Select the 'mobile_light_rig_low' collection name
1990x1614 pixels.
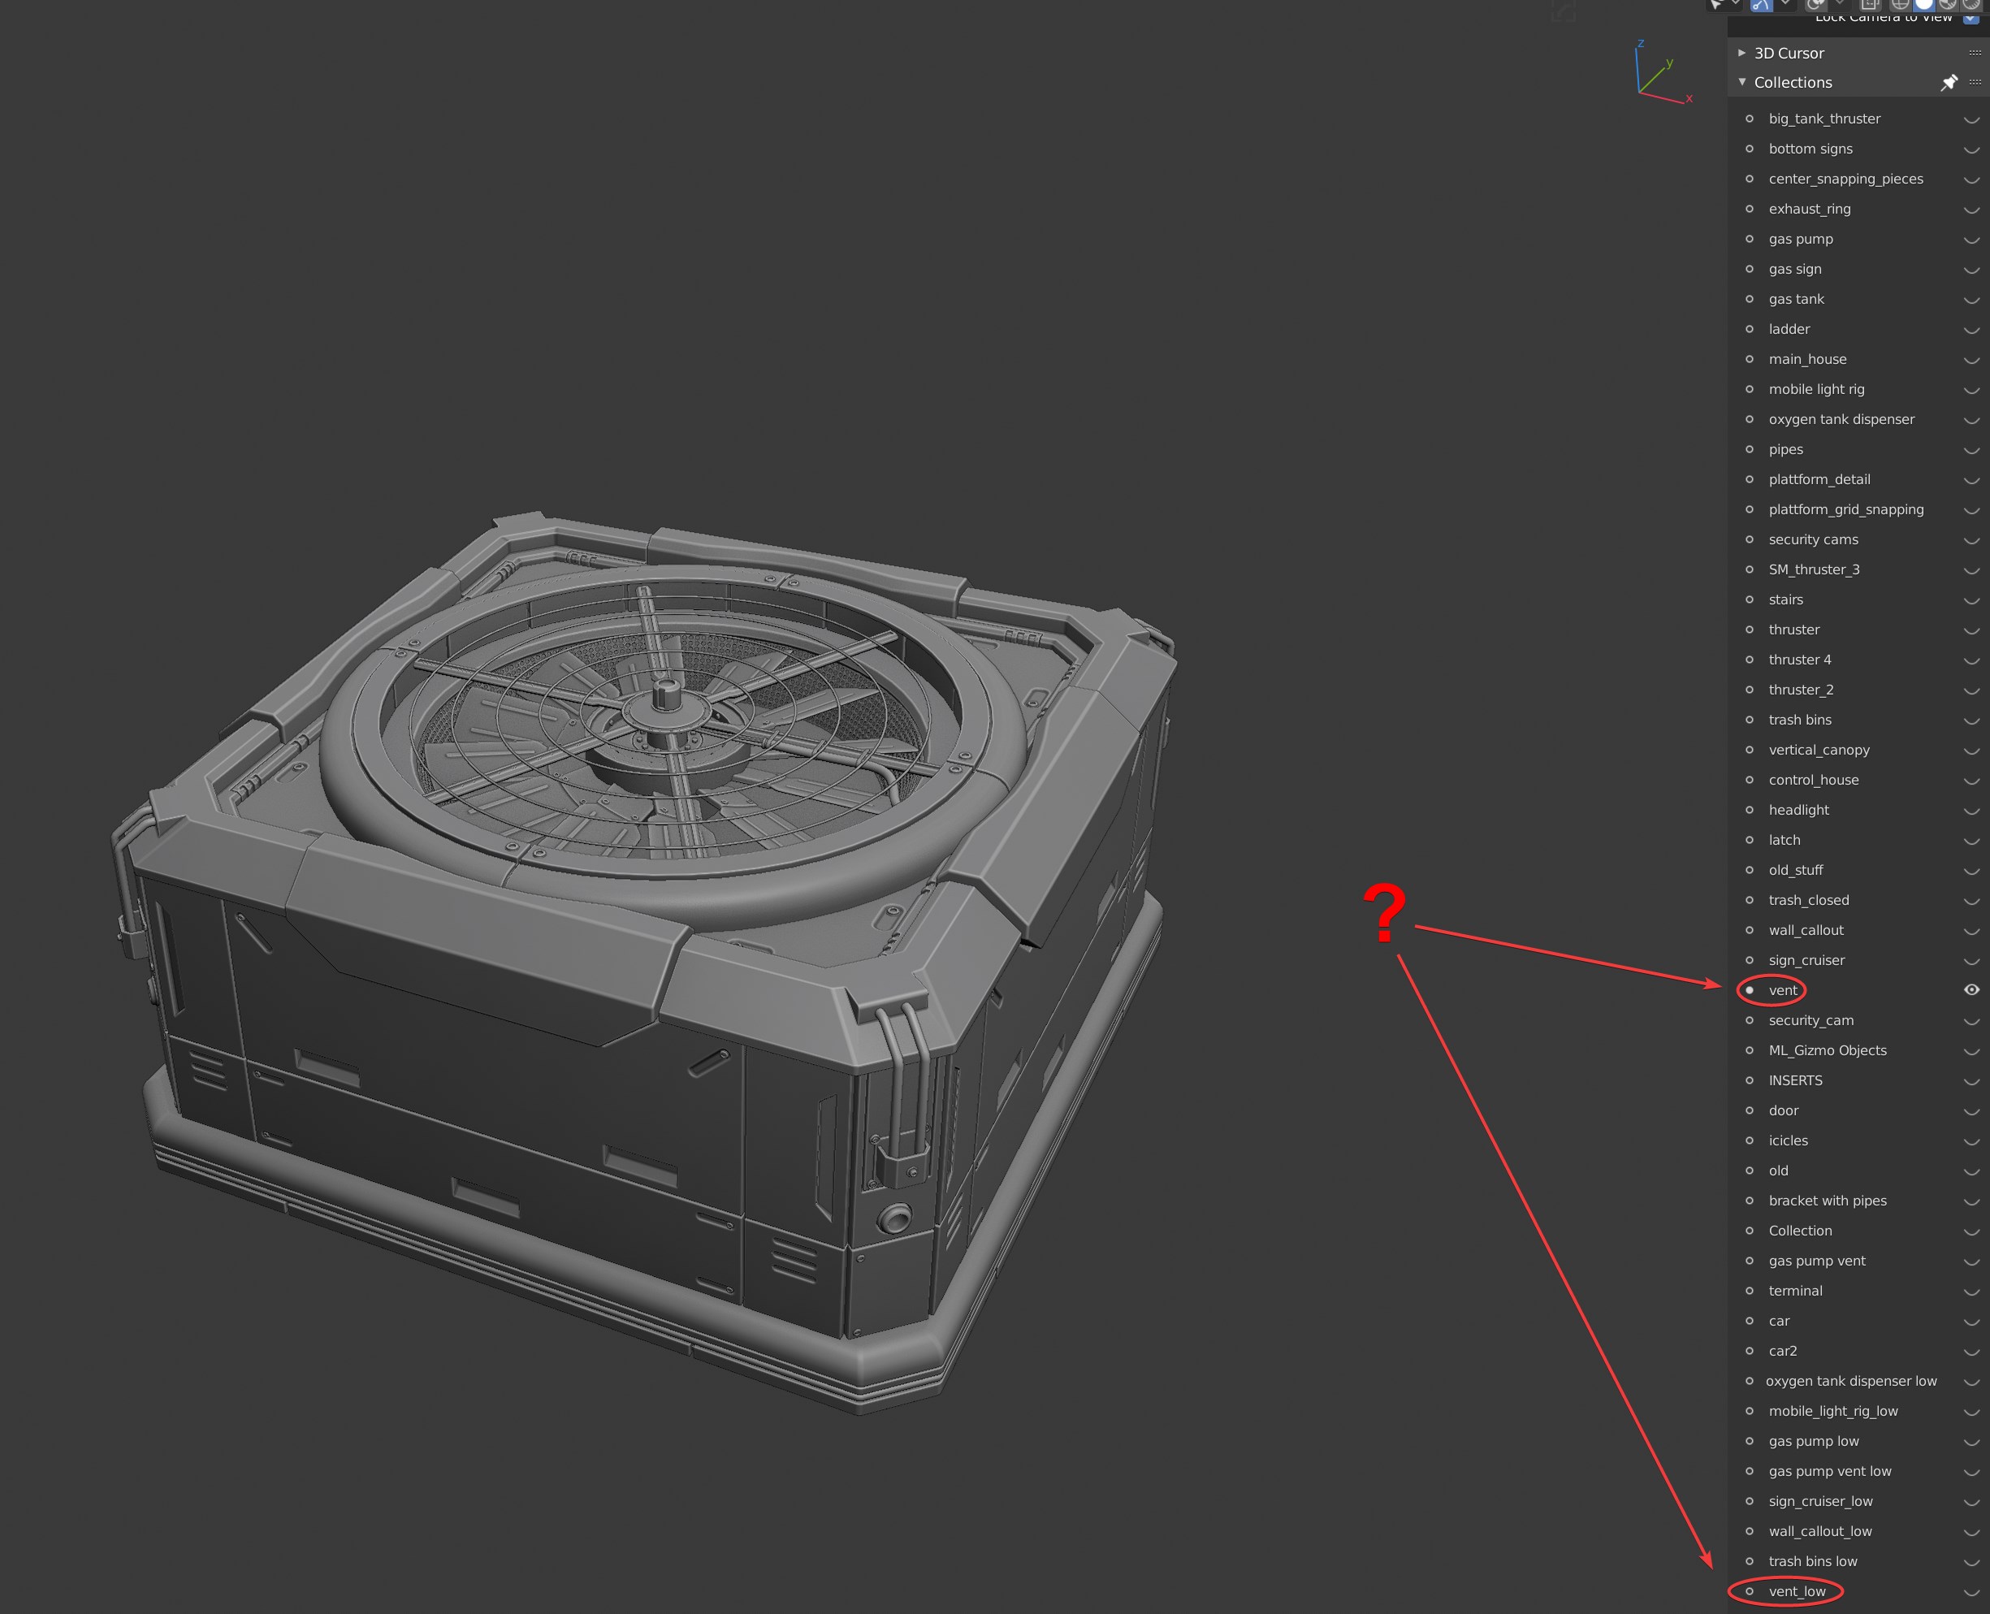click(1832, 1411)
